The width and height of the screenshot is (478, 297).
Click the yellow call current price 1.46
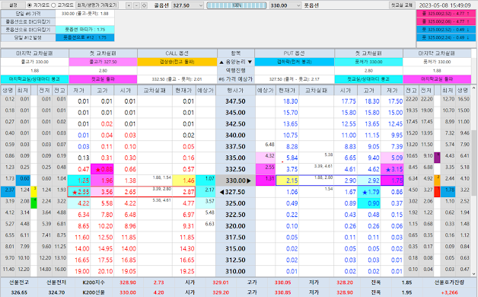[x=184, y=180]
